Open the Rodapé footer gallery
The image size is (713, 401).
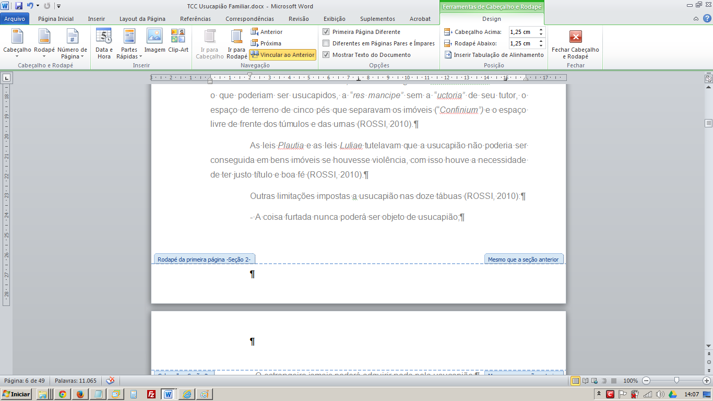[x=44, y=44]
